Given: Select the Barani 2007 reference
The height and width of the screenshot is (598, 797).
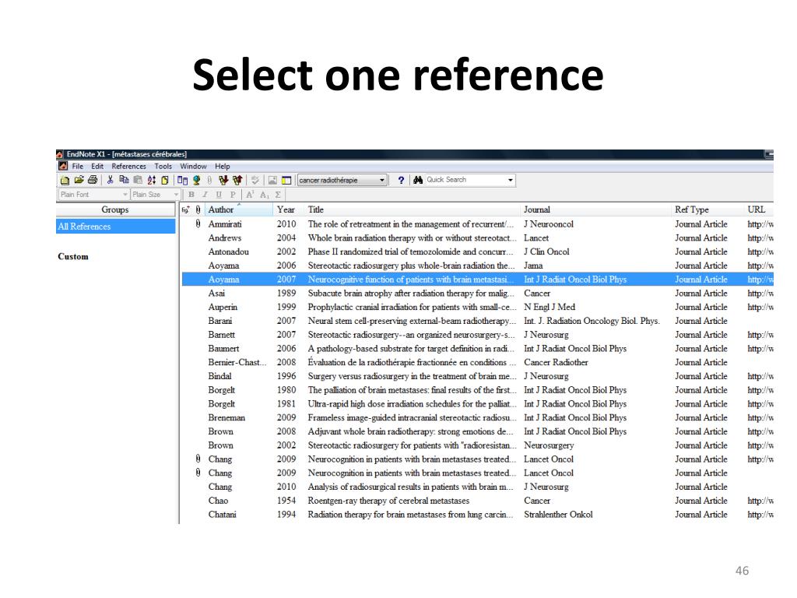Looking at the screenshot, I should tap(477, 321).
